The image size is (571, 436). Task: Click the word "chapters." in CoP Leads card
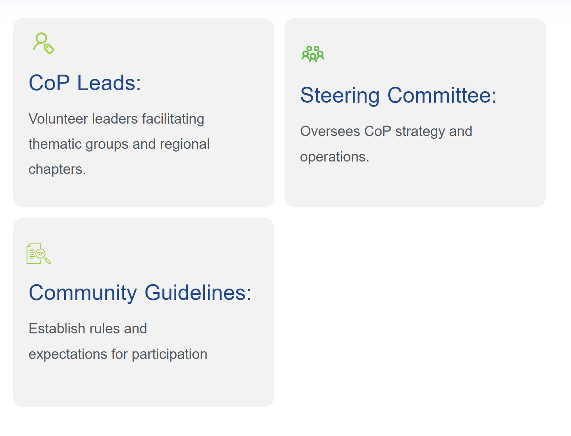point(57,169)
